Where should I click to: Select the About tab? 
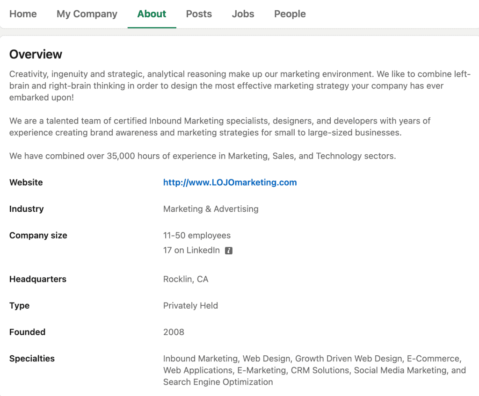click(x=152, y=14)
